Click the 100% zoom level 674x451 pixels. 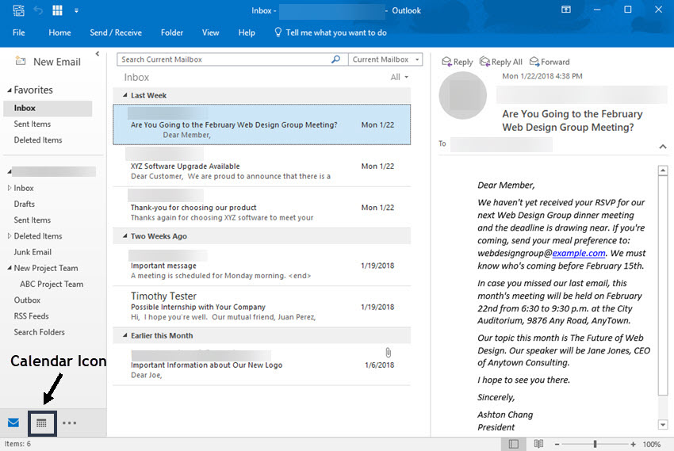tap(652, 444)
